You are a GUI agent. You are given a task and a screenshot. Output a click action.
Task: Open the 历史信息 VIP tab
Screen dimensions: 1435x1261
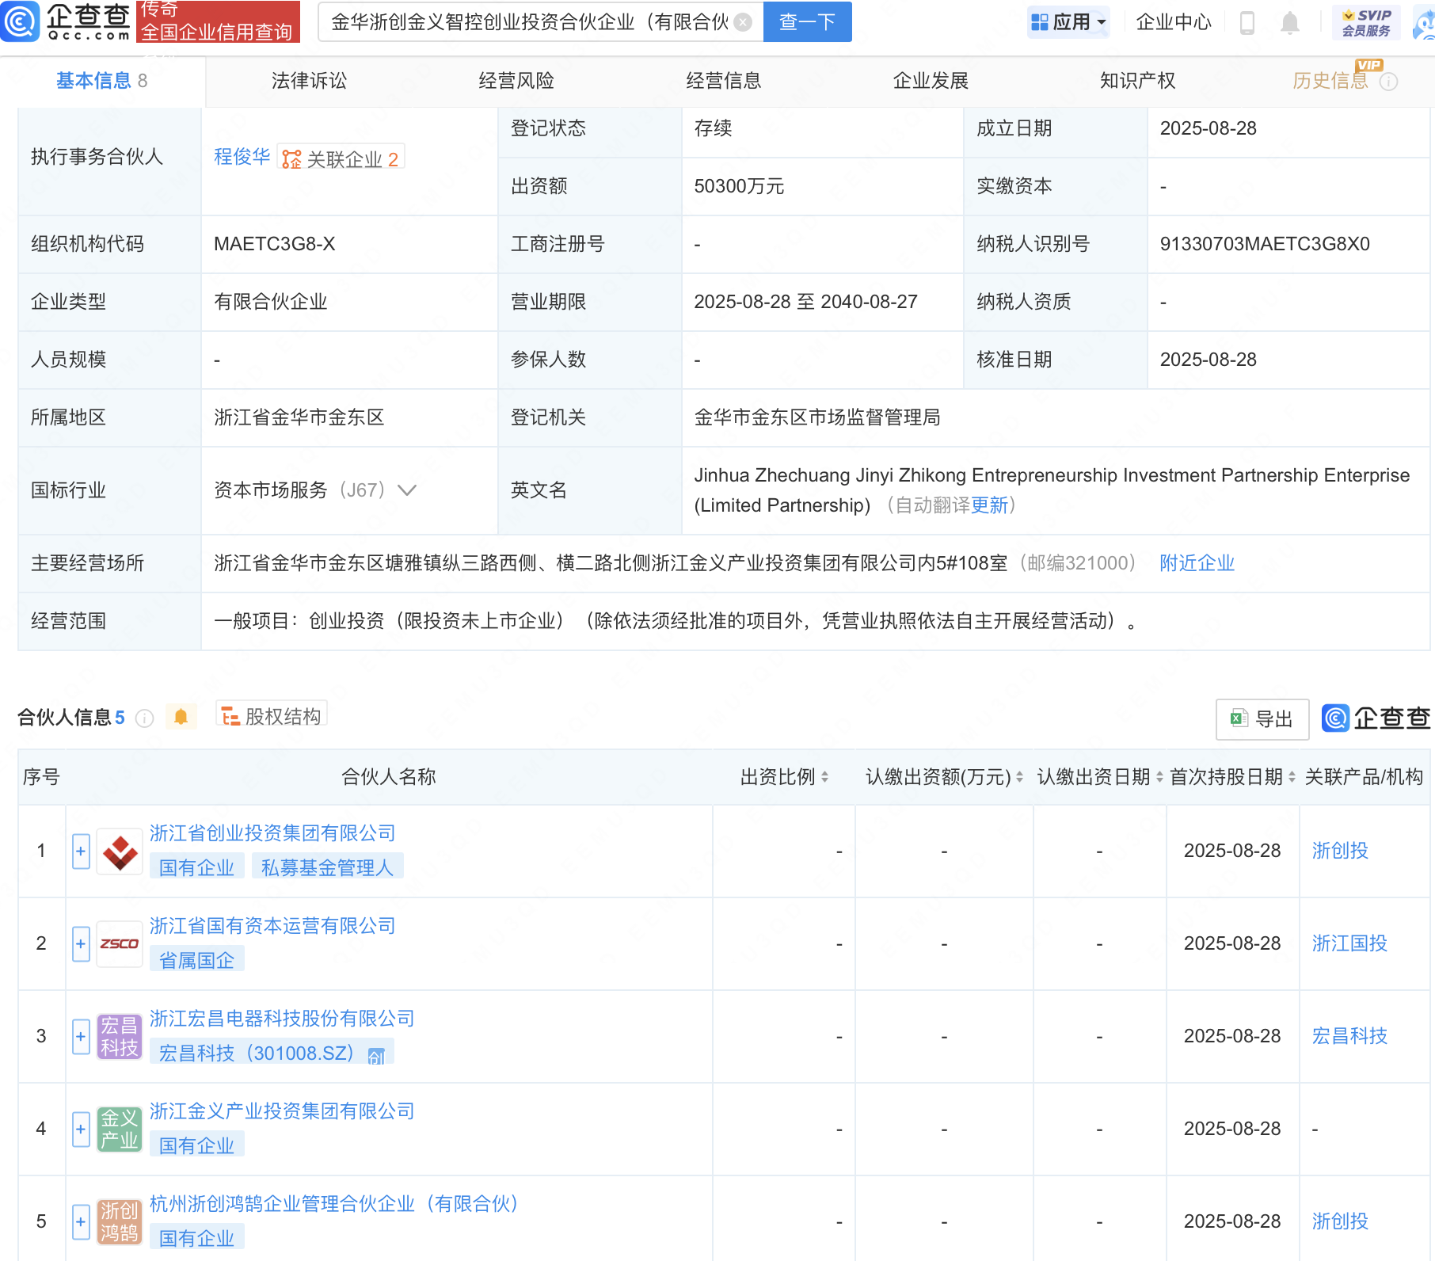coord(1330,81)
